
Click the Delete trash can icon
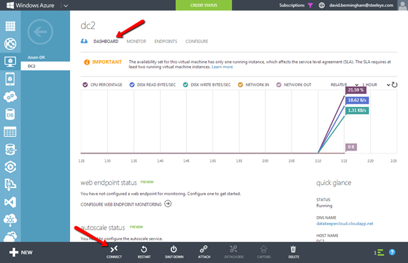coord(294,249)
